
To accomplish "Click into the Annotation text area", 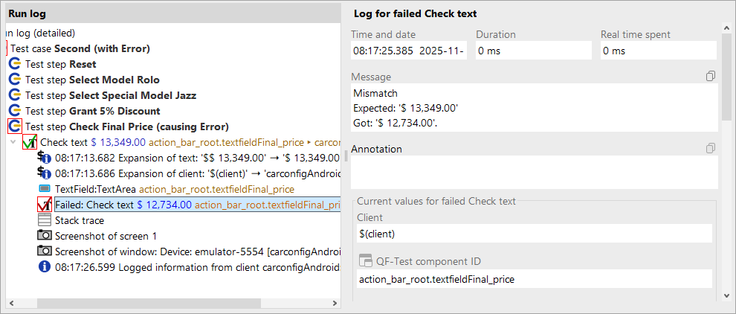I will tap(534, 173).
